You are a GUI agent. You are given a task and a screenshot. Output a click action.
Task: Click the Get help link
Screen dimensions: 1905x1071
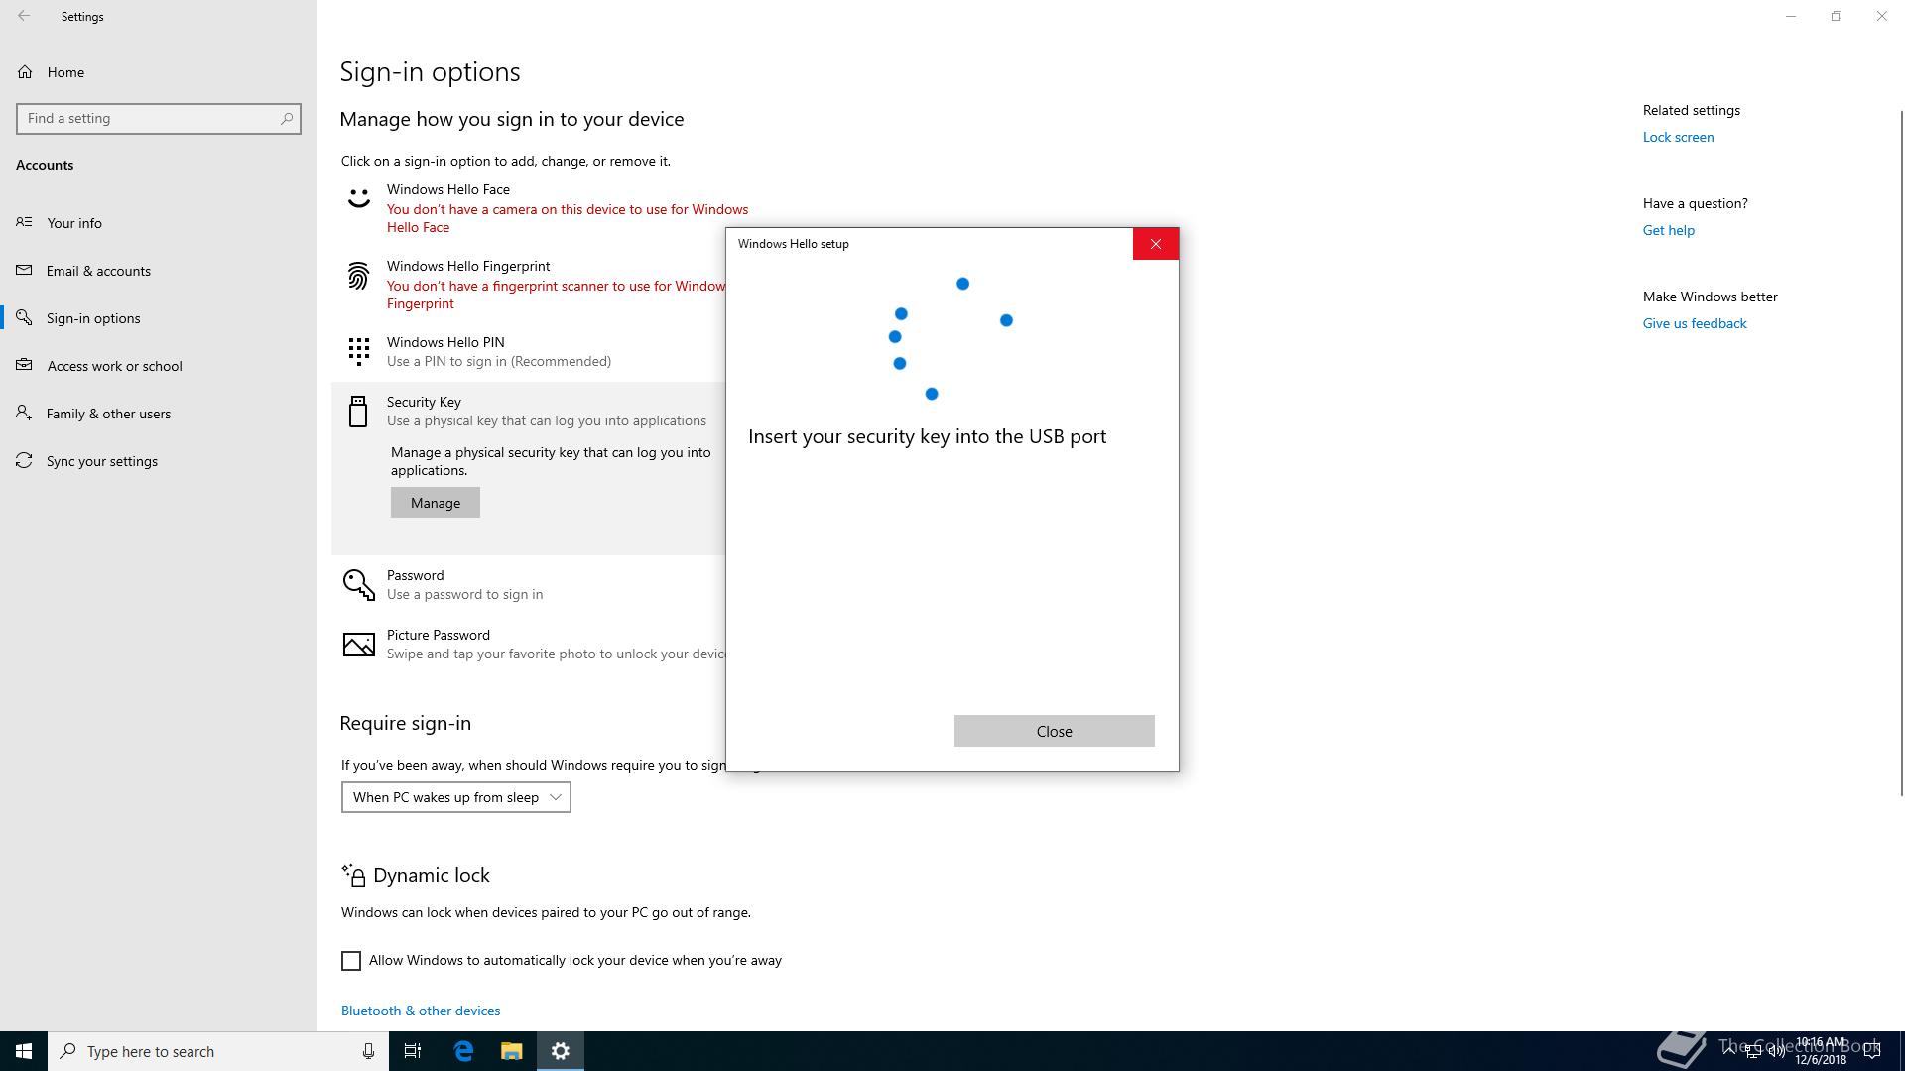pos(1668,230)
